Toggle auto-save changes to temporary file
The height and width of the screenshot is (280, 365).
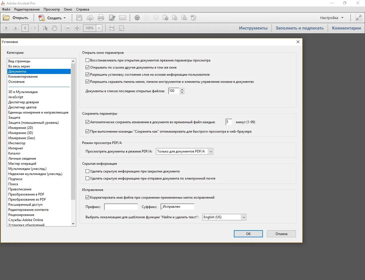pos(88,122)
